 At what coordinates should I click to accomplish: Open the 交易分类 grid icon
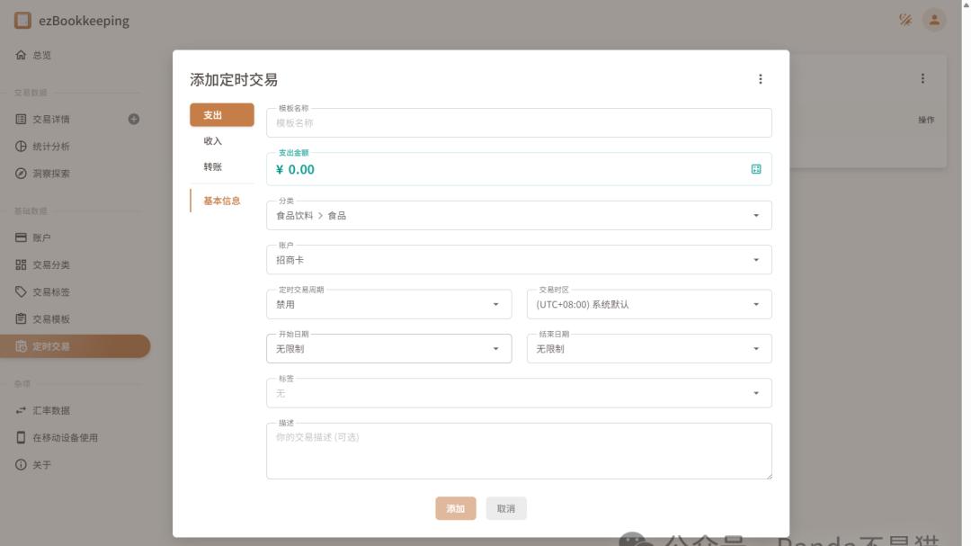point(21,264)
